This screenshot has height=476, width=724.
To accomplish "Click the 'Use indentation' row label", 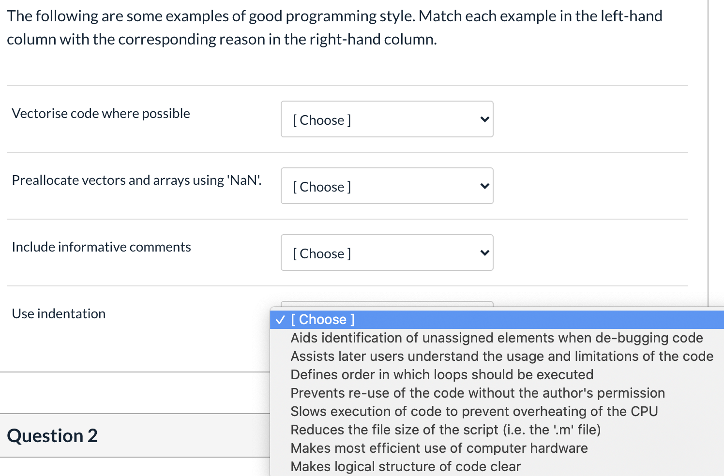I will tap(58, 313).
